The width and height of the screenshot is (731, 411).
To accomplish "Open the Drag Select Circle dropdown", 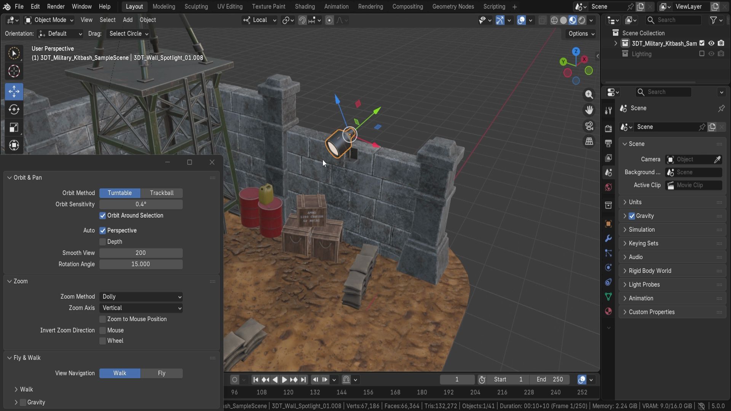I will coord(128,33).
